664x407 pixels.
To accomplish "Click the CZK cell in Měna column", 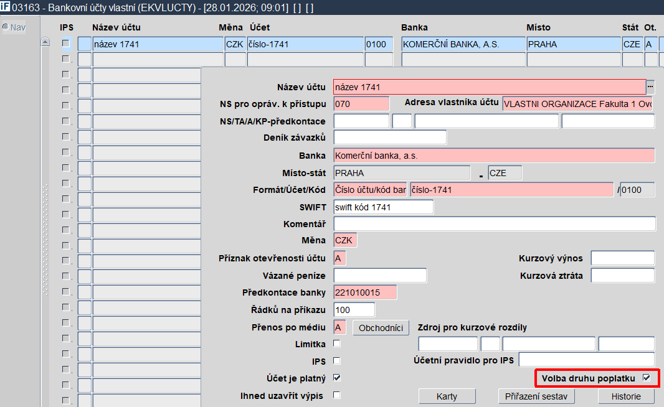I will pyautogui.click(x=235, y=44).
